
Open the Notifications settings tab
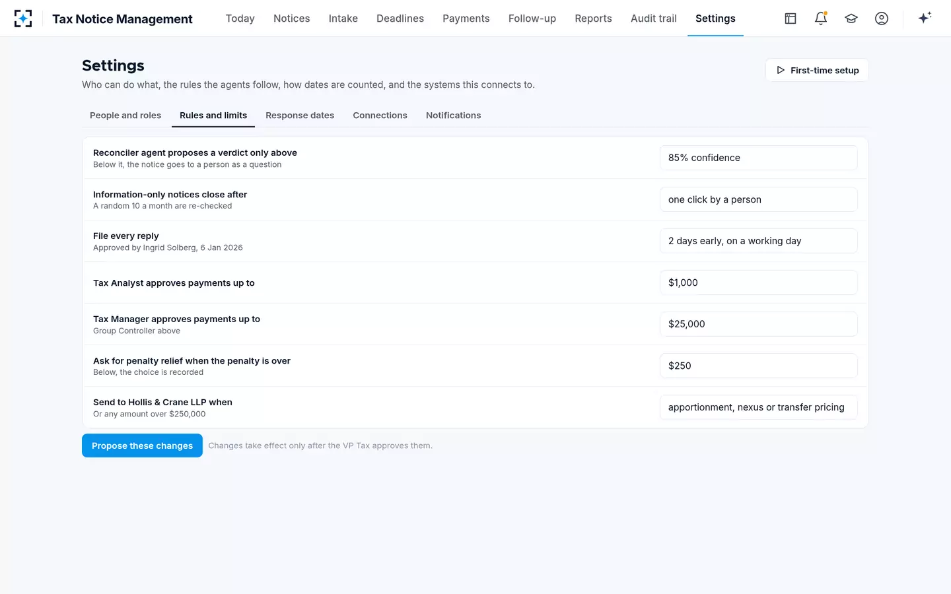click(453, 115)
